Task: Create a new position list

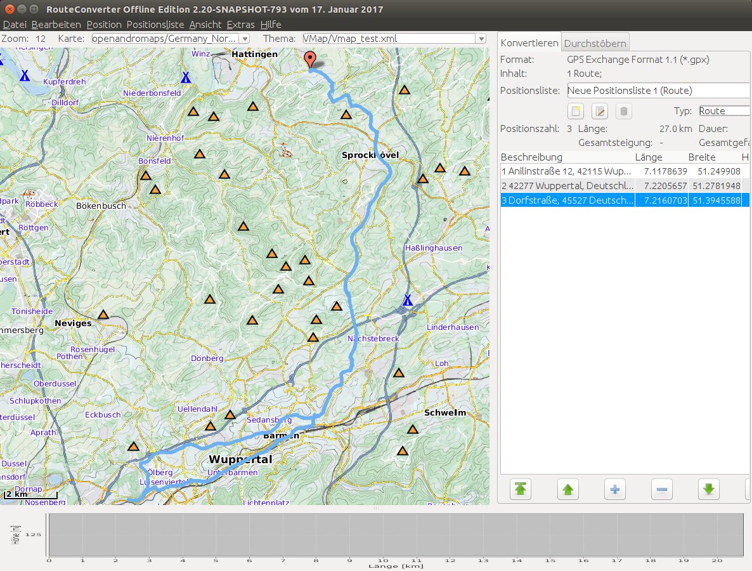Action: tap(575, 112)
